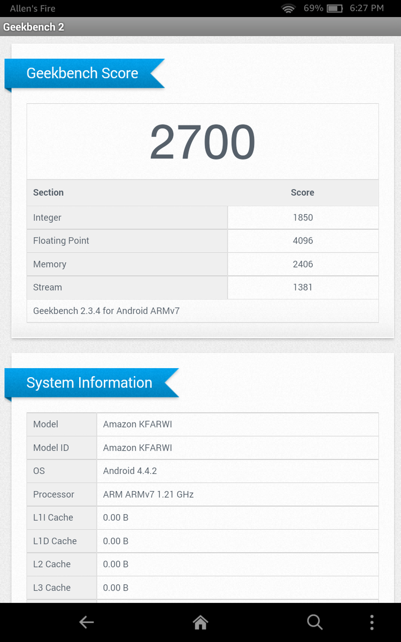Image resolution: width=401 pixels, height=642 pixels.
Task: Tap the 69% battery percentage
Action: [x=313, y=8]
